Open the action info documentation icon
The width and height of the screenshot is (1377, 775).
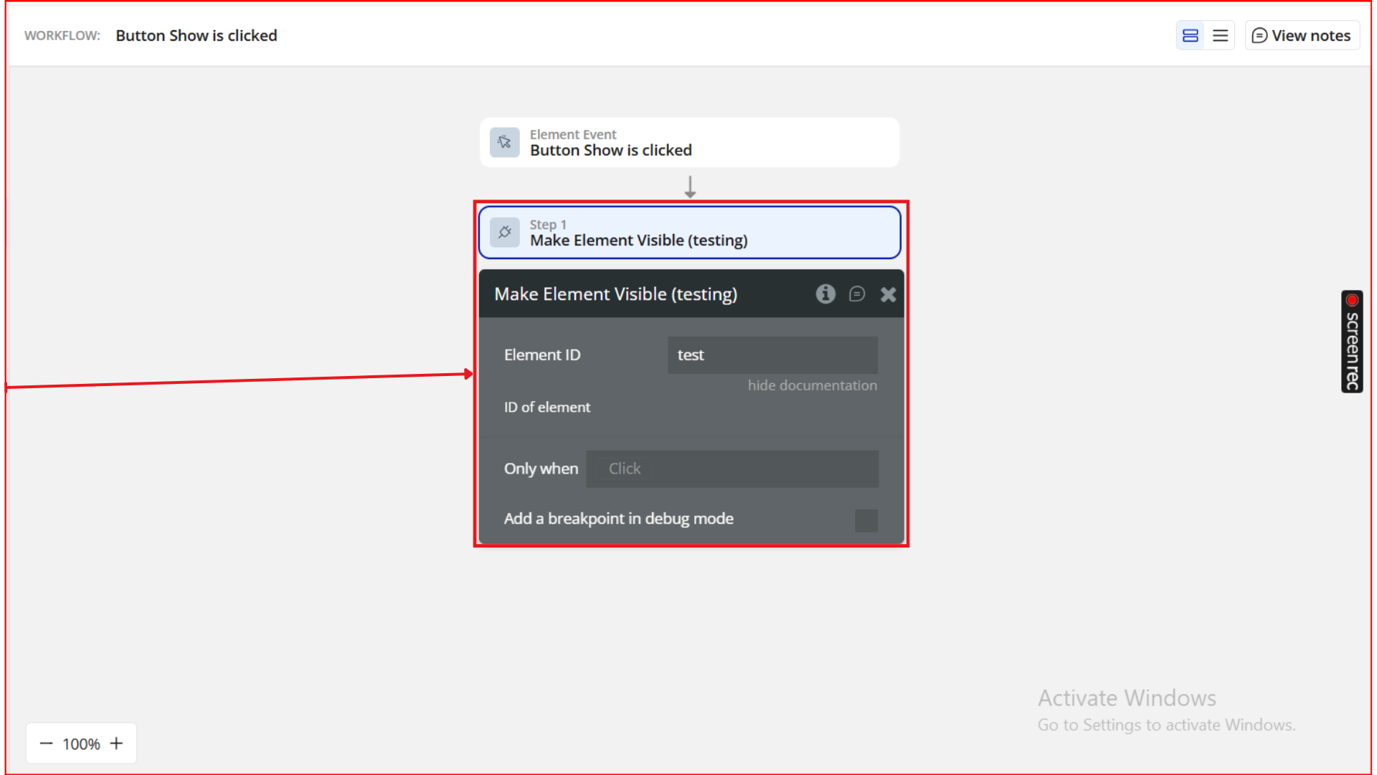pos(825,294)
